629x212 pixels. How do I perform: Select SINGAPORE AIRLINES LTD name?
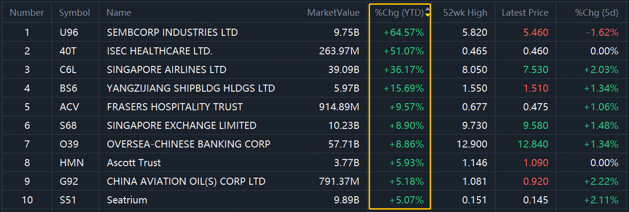[166, 70]
